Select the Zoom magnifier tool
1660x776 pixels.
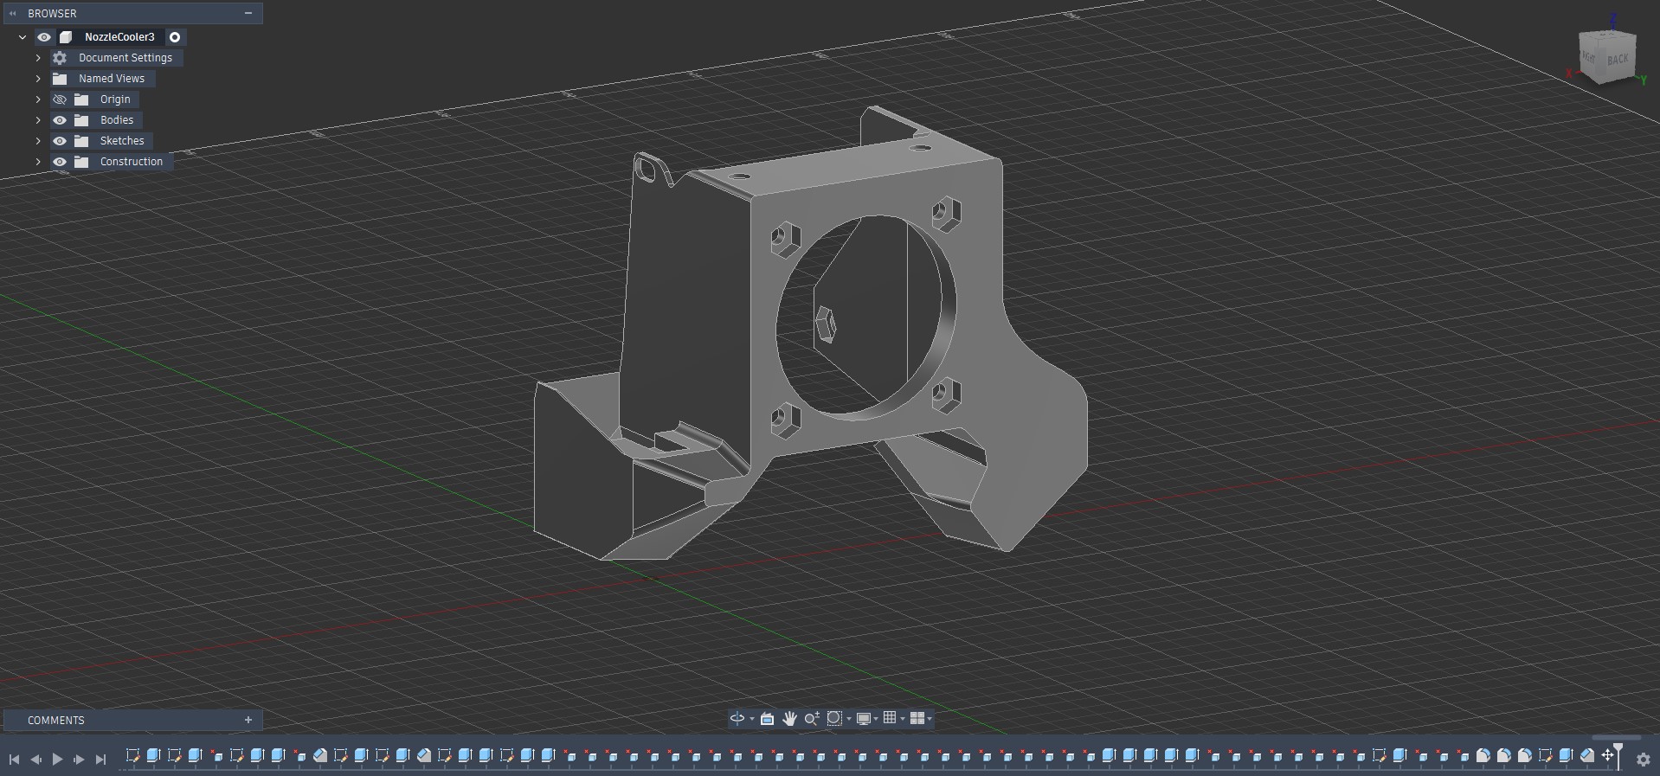[811, 718]
